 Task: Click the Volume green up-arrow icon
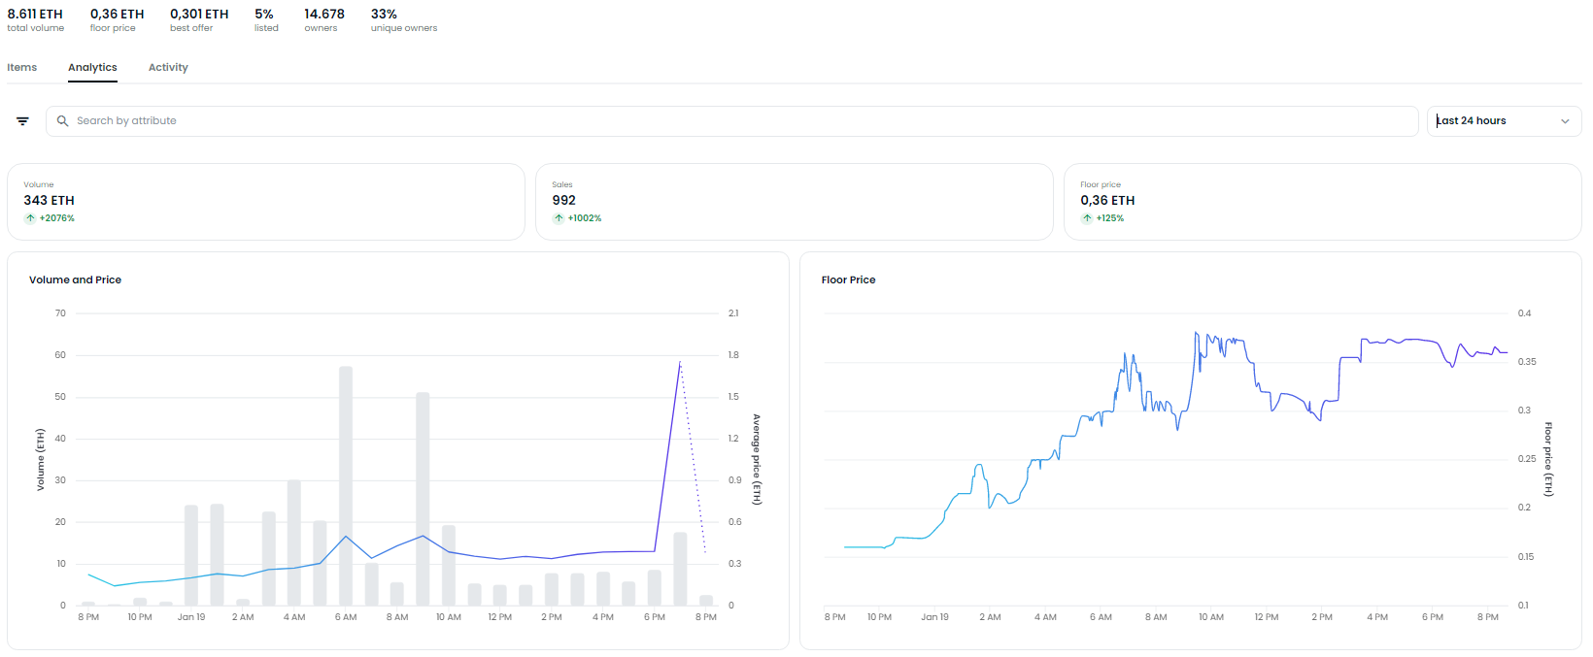(30, 218)
